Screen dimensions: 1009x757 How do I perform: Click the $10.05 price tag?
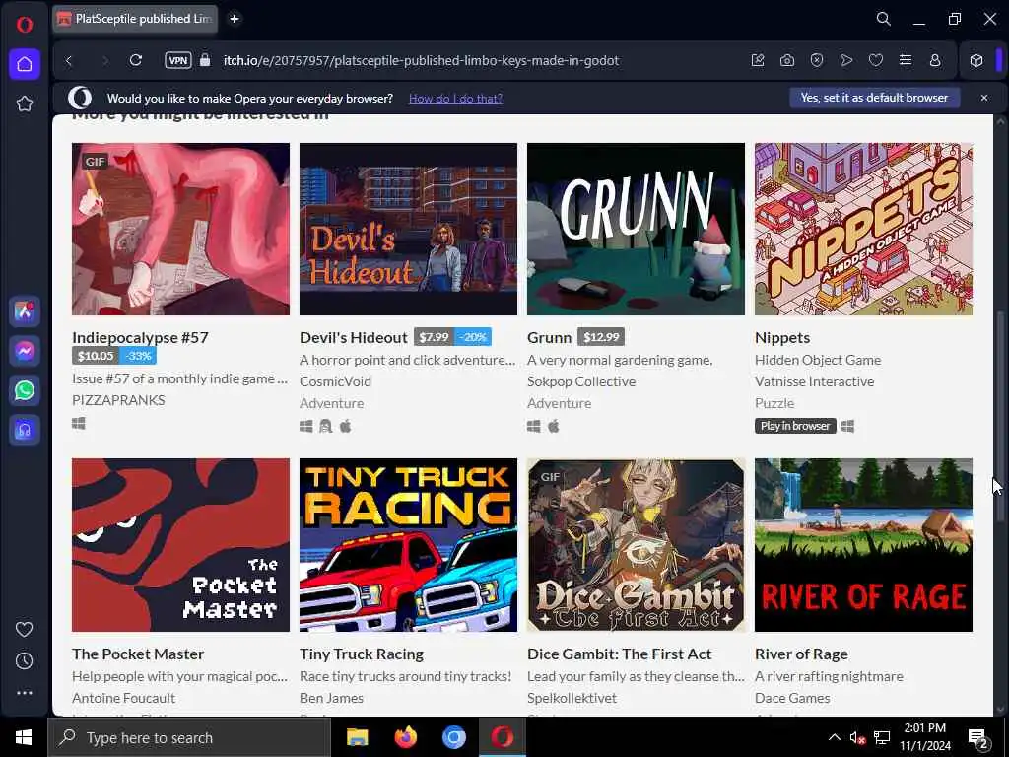(x=96, y=355)
